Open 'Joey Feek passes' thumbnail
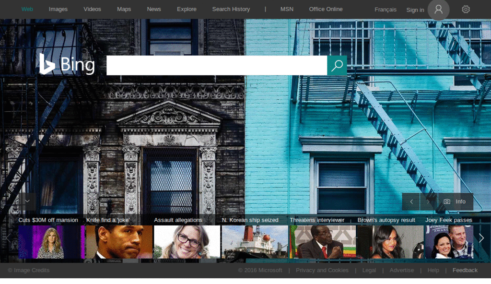Screen dimensions: 491x284 pyautogui.click(x=449, y=242)
